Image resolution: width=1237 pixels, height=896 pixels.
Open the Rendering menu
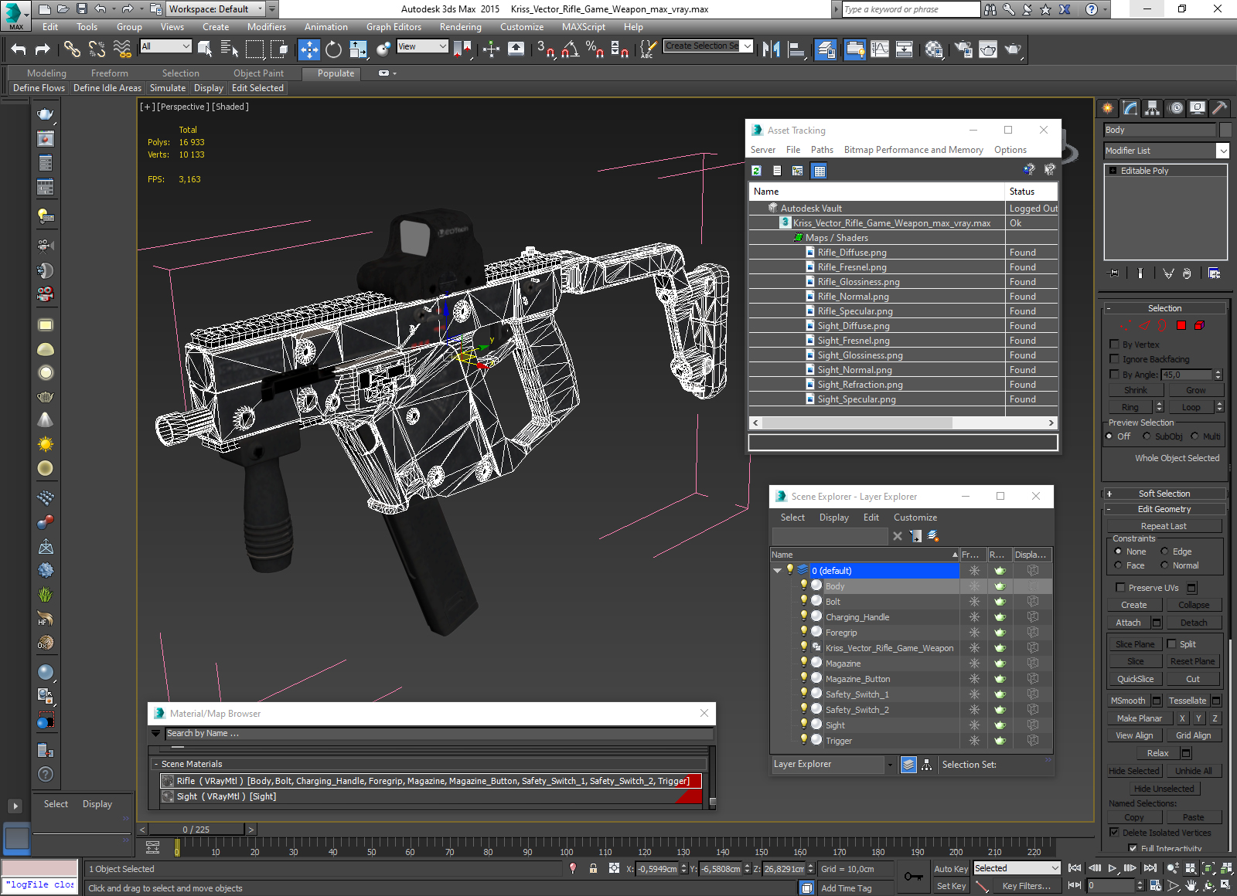(461, 27)
